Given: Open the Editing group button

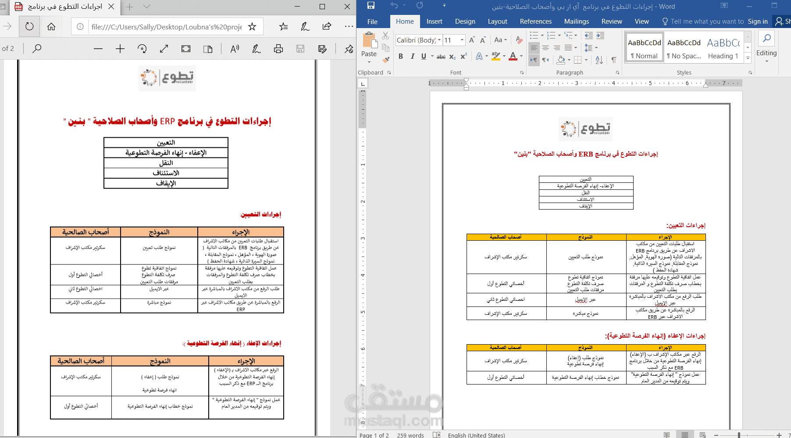Looking at the screenshot, I should pos(766,46).
